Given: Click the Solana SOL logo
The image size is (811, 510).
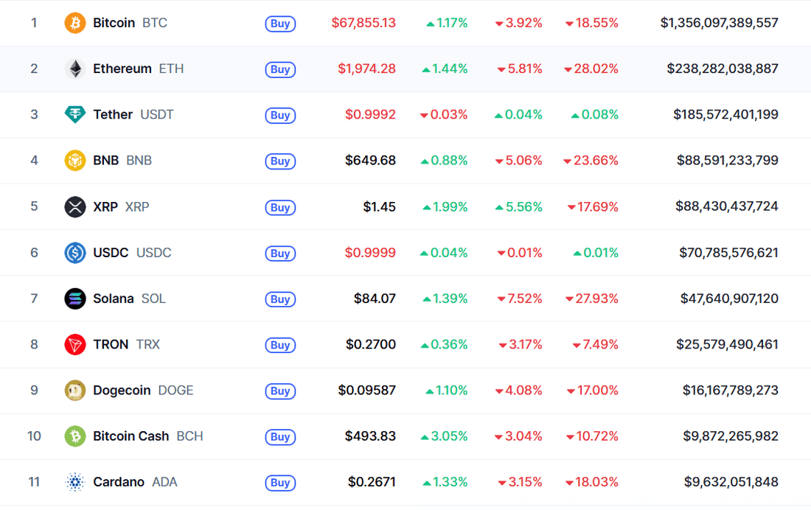Looking at the screenshot, I should [x=74, y=298].
